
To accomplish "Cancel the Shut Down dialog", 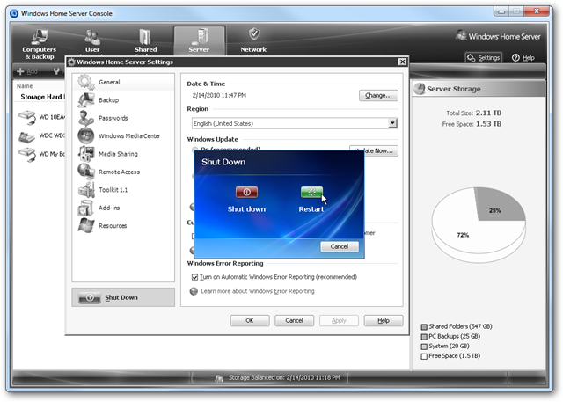I will pos(340,246).
